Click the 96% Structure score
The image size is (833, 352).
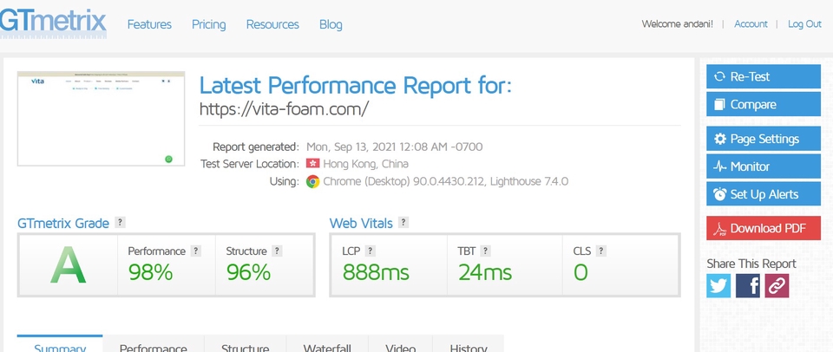(249, 272)
